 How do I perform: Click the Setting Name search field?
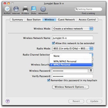coord(88,9)
